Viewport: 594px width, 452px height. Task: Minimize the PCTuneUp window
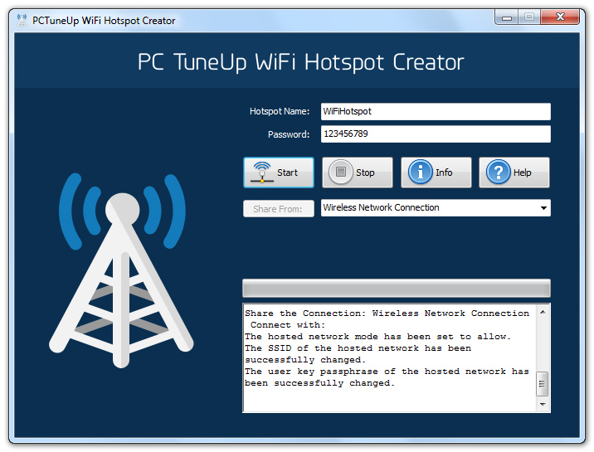pos(507,17)
